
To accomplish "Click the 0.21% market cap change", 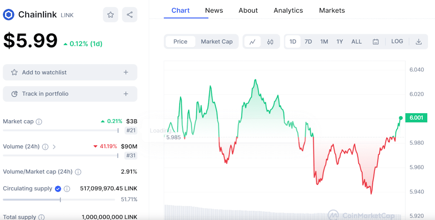I will [x=114, y=121].
